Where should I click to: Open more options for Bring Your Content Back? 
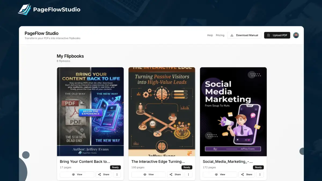(x=117, y=175)
